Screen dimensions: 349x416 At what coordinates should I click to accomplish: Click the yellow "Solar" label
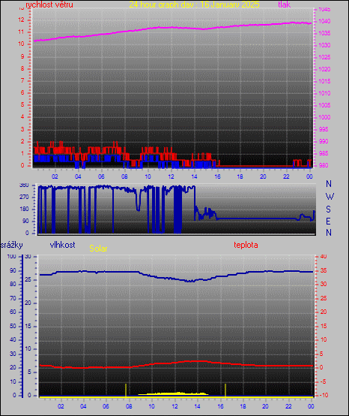point(98,249)
